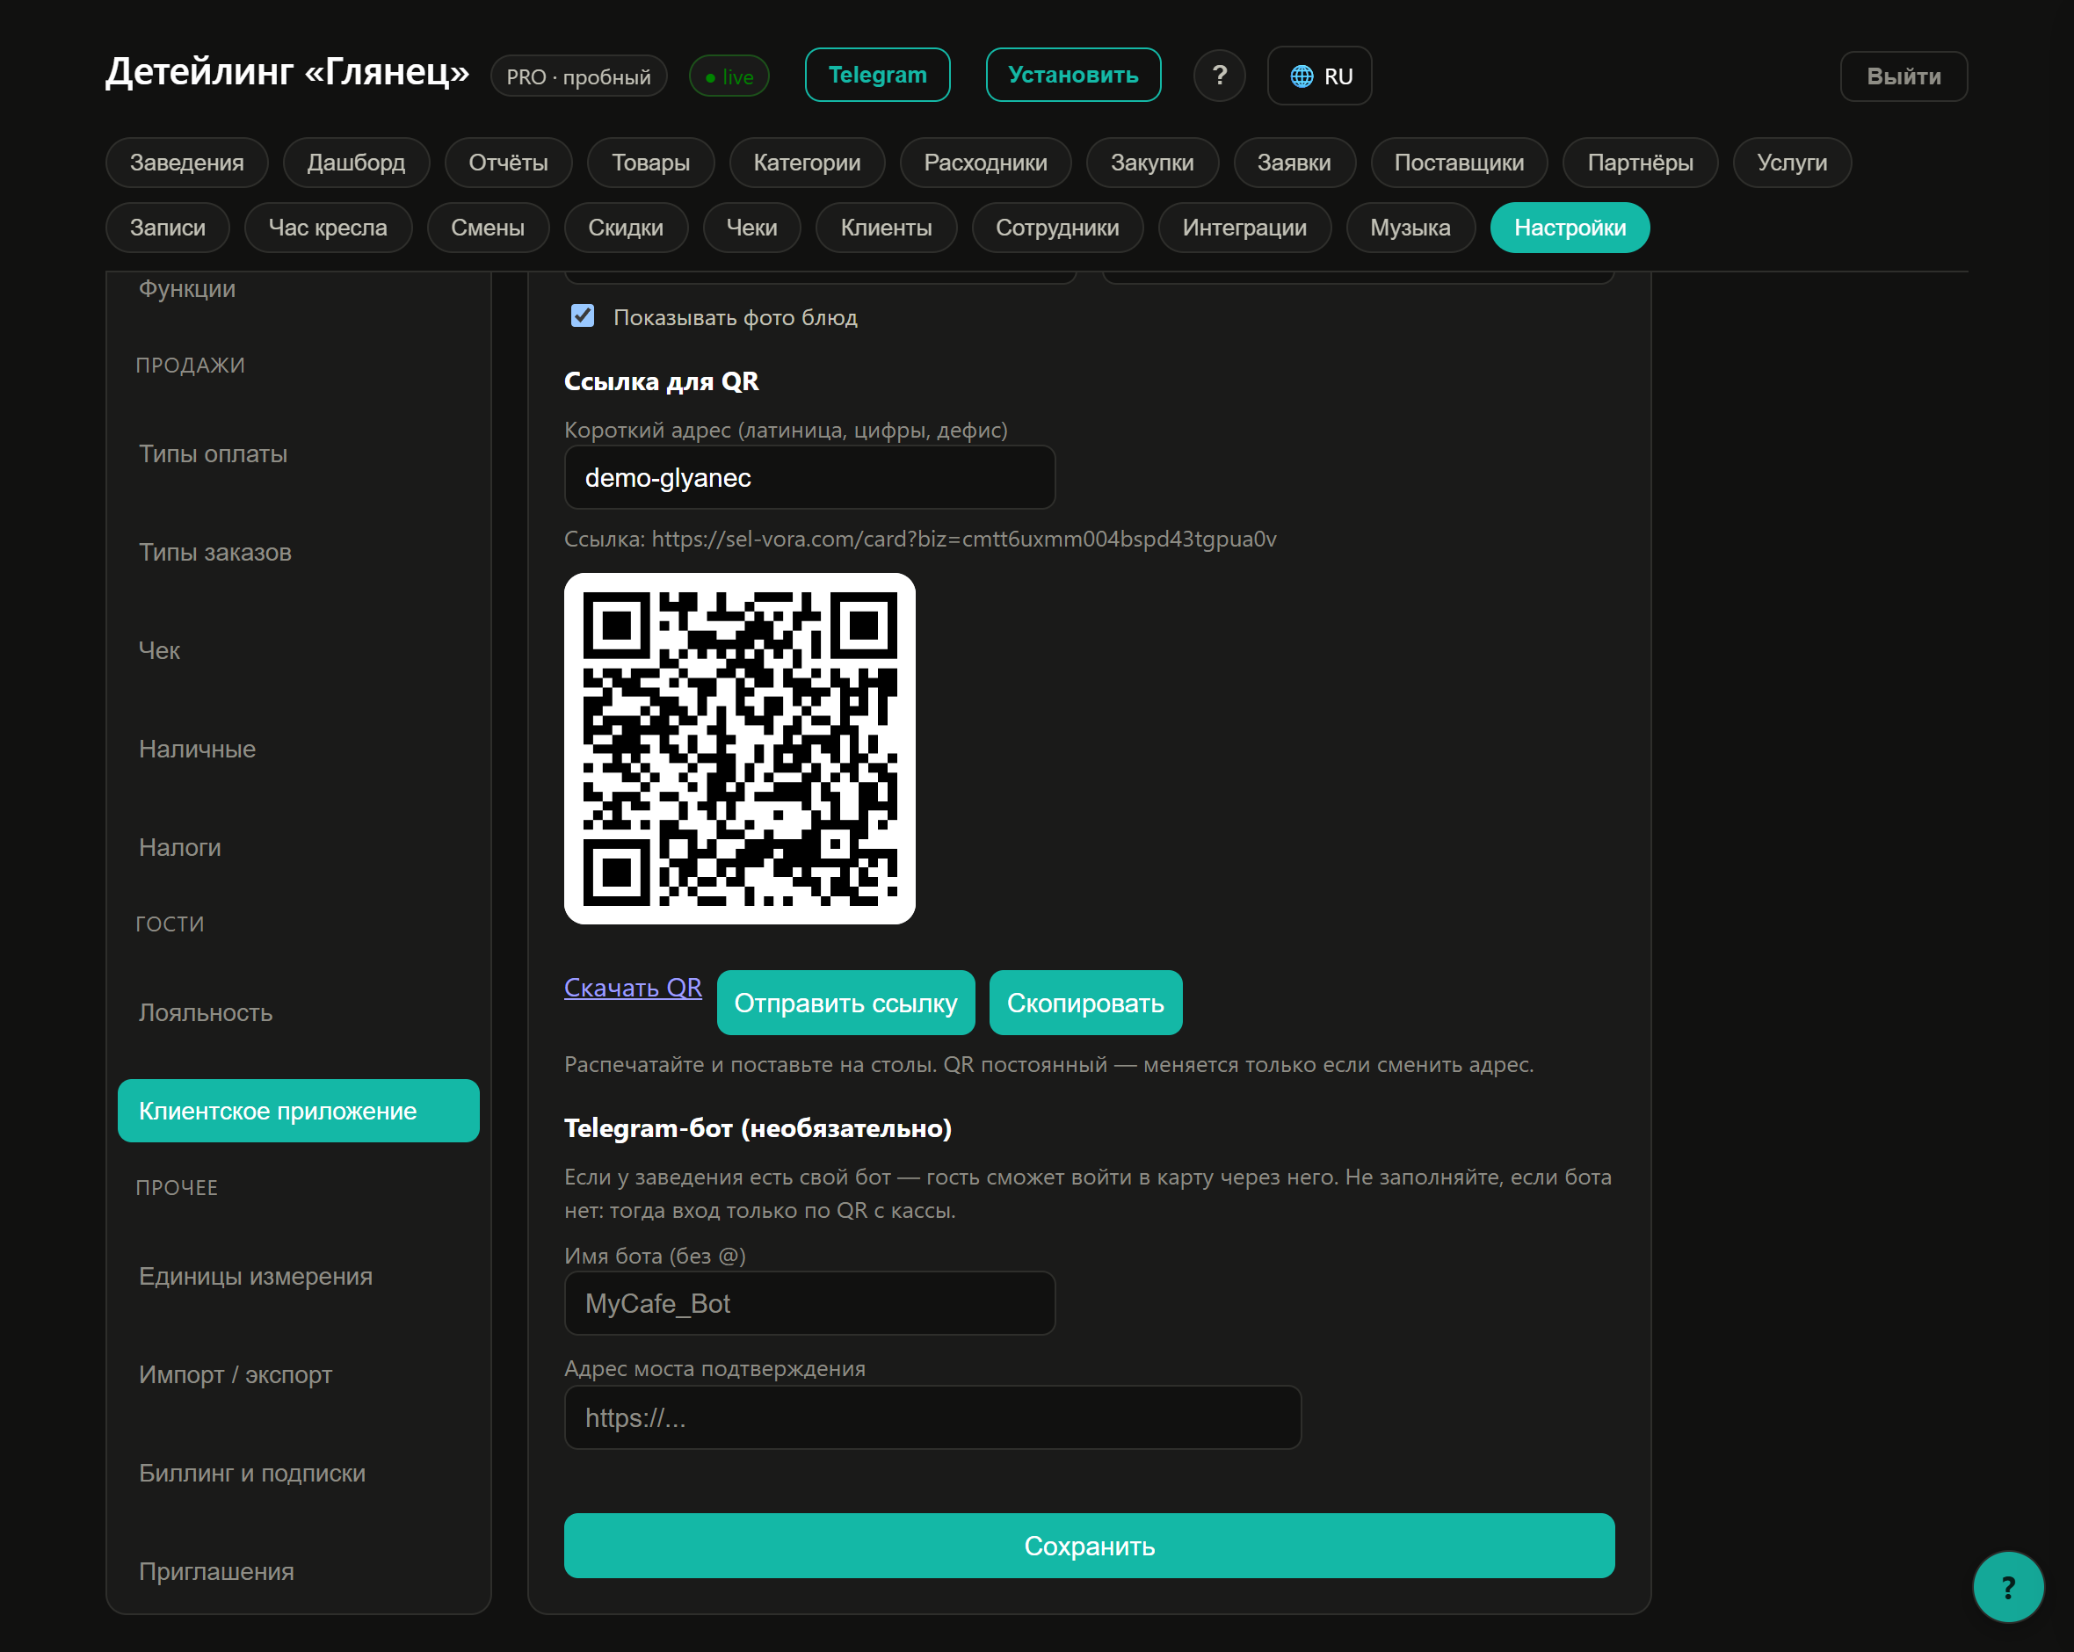This screenshot has width=2074, height=1652.
Task: Click the bot name field 'MyCafe_Bot'
Action: click(x=809, y=1303)
